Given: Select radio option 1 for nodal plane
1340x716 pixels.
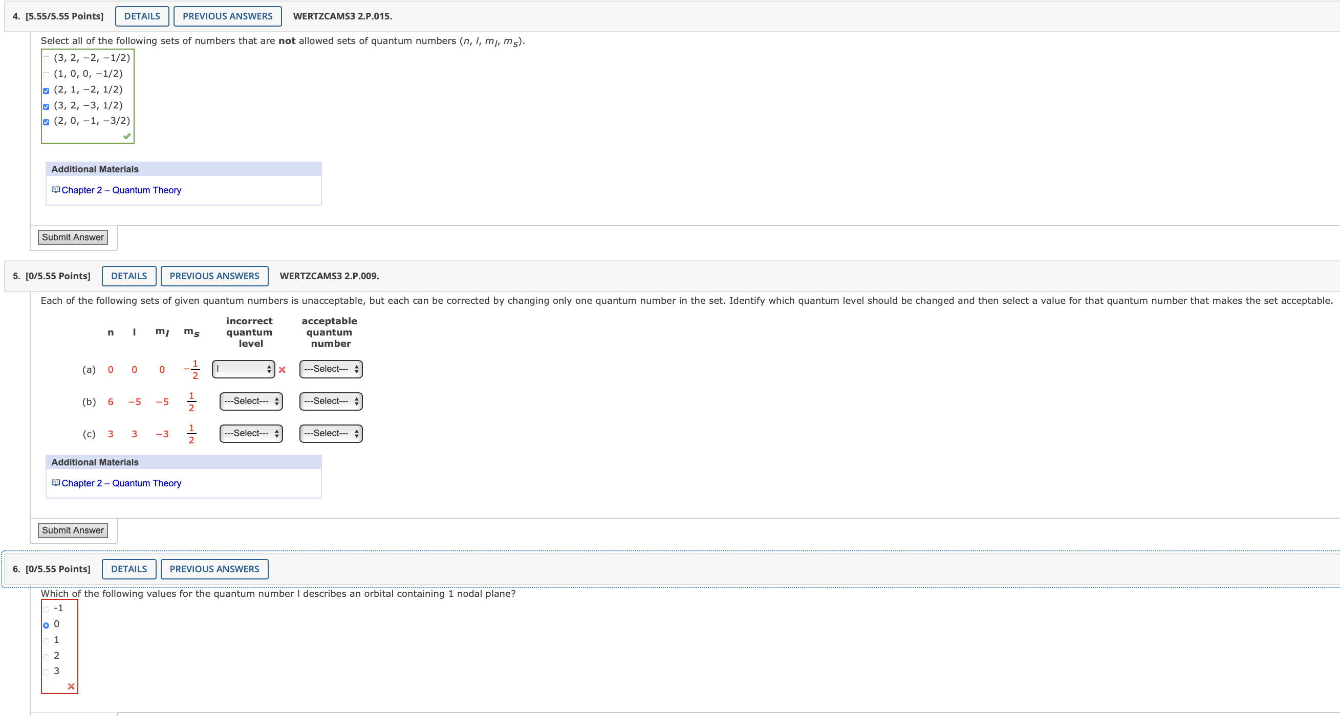Looking at the screenshot, I should [46, 641].
